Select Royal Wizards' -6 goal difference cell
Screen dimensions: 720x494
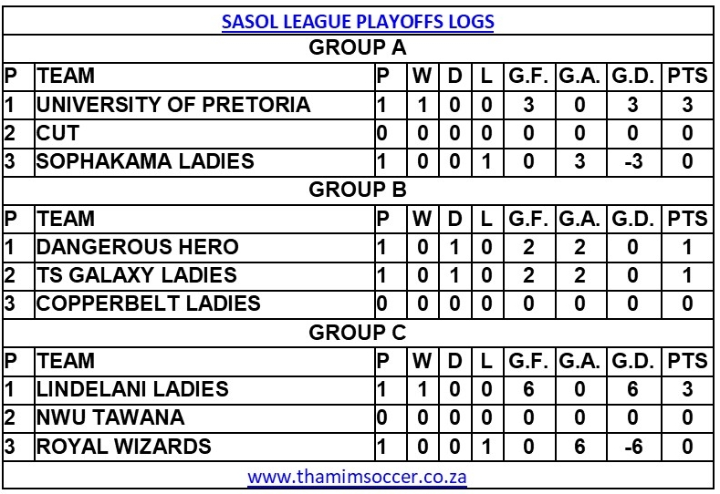(x=634, y=445)
